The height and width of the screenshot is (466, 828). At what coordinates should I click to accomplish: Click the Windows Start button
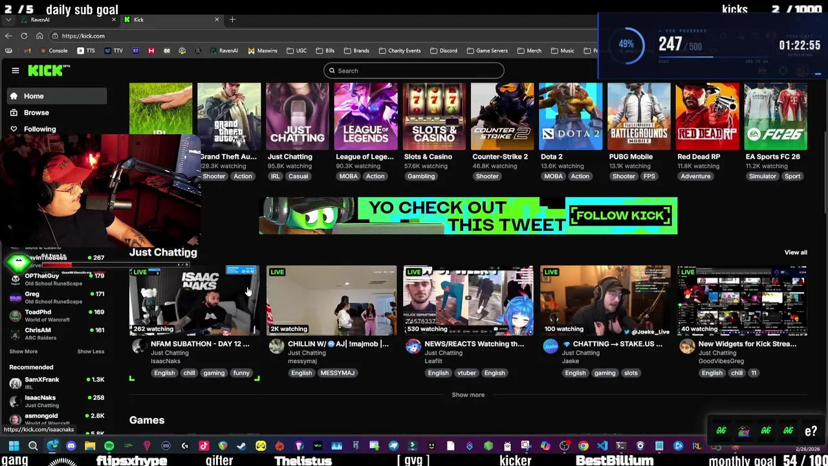tap(14, 446)
